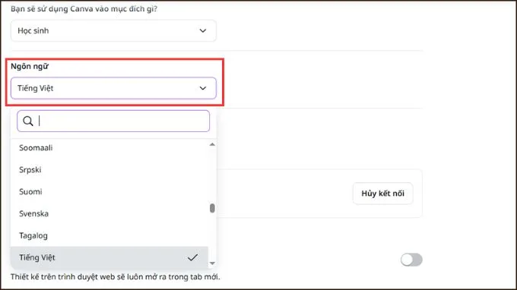
Task: Click the magnifier search icon
Action: point(28,121)
